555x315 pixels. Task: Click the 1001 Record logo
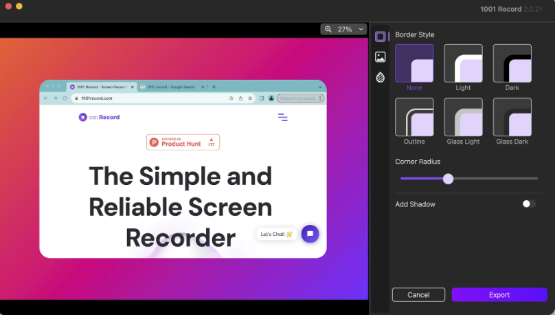click(x=99, y=117)
